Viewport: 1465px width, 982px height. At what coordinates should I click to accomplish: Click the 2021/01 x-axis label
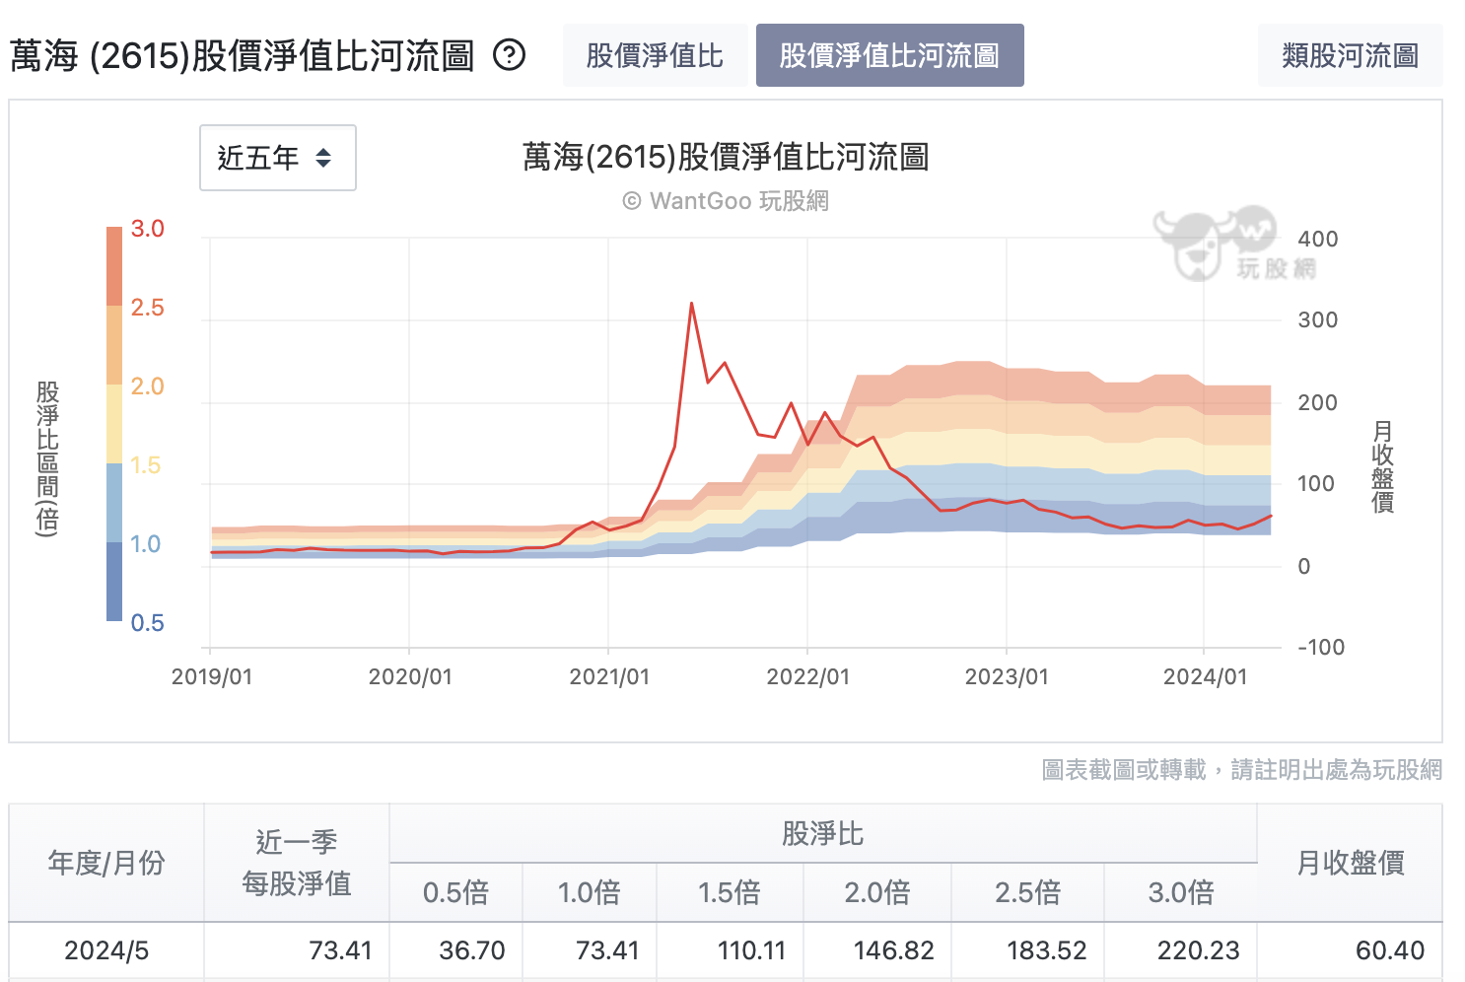pyautogui.click(x=609, y=677)
